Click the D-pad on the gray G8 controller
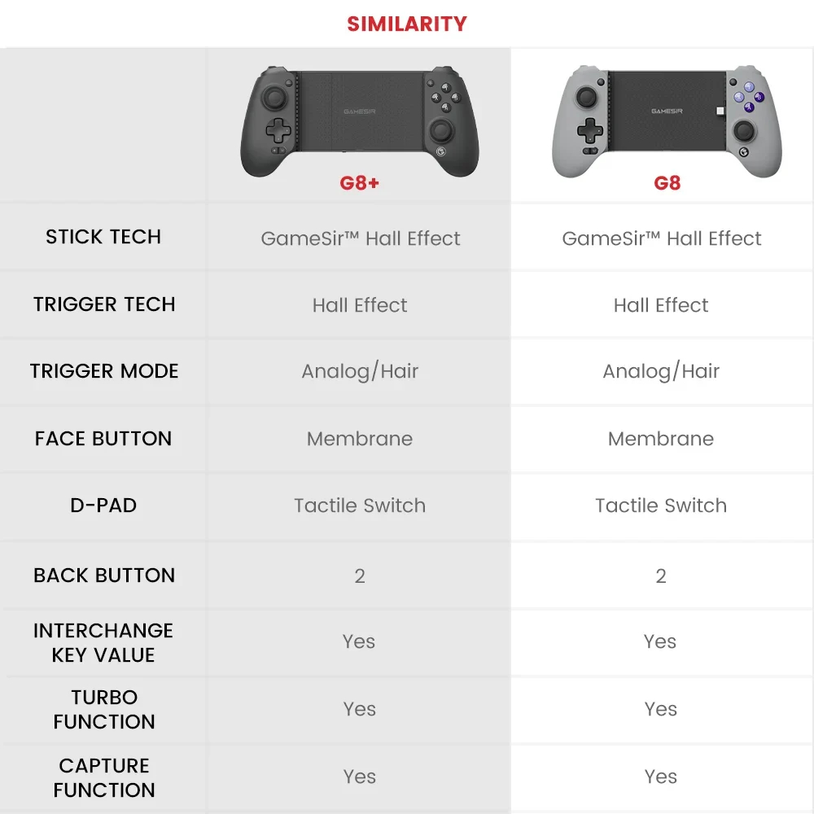This screenshot has width=814, height=814. click(x=589, y=129)
